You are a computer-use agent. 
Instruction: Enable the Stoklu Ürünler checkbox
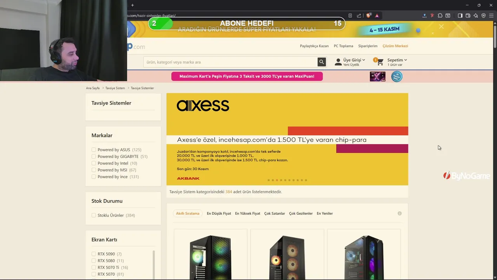94,215
